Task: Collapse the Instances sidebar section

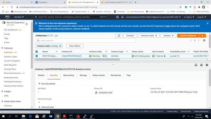Action: [2, 48]
